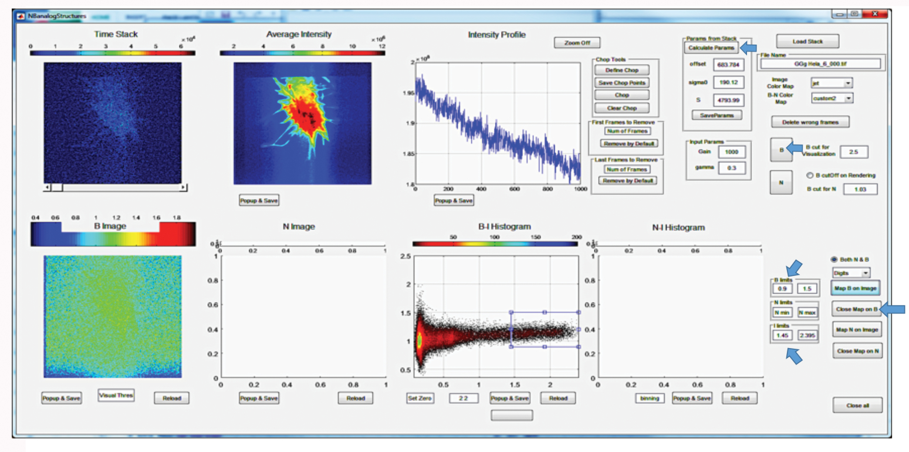Click Map N on Image button

[857, 330]
